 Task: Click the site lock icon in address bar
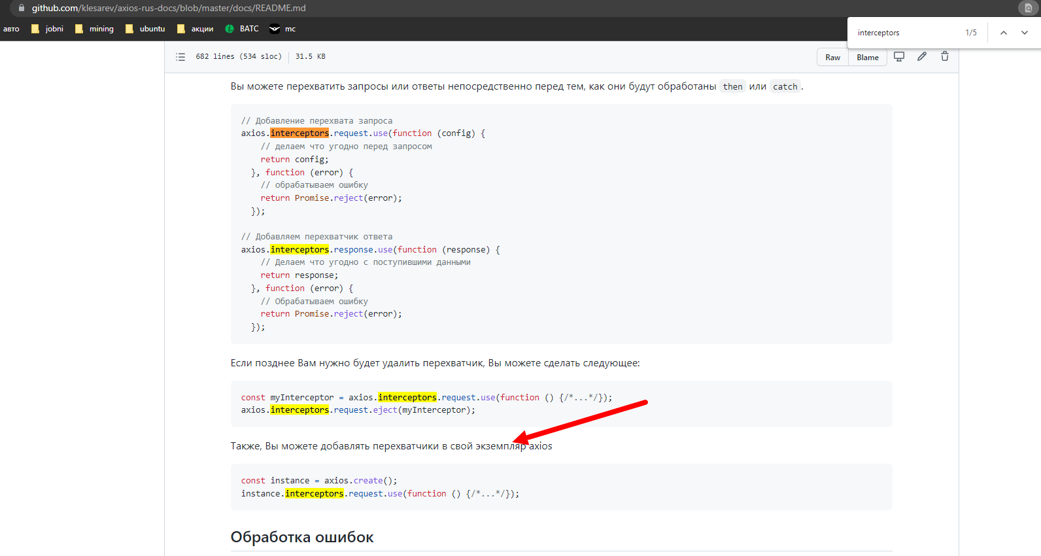[x=21, y=8]
